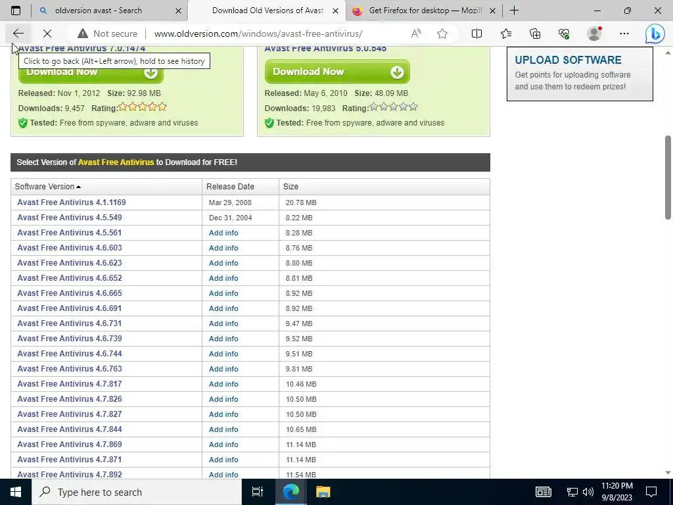Open Read aloud from address bar
Image resolution: width=673 pixels, height=505 pixels.
(x=416, y=34)
